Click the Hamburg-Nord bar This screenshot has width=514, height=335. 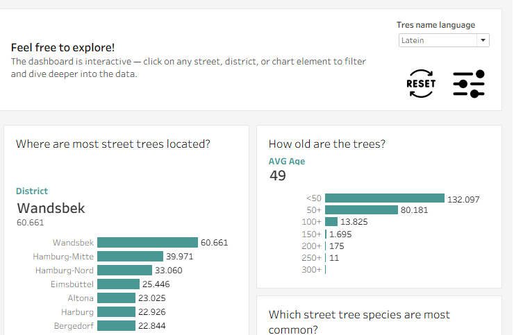(124, 270)
